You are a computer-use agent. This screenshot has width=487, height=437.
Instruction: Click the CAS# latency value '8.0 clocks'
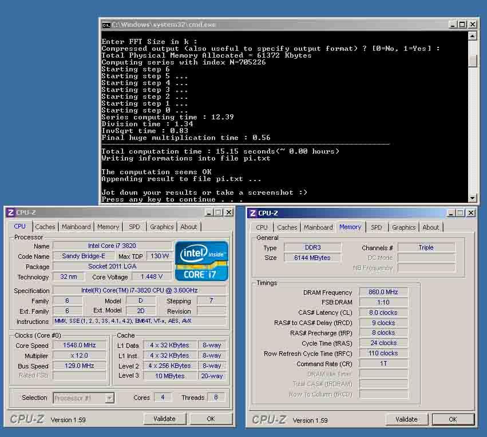point(383,312)
